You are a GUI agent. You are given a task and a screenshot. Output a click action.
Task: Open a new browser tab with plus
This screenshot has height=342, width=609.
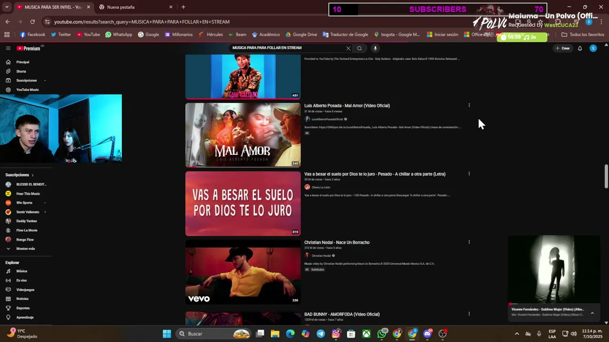pyautogui.click(x=183, y=7)
